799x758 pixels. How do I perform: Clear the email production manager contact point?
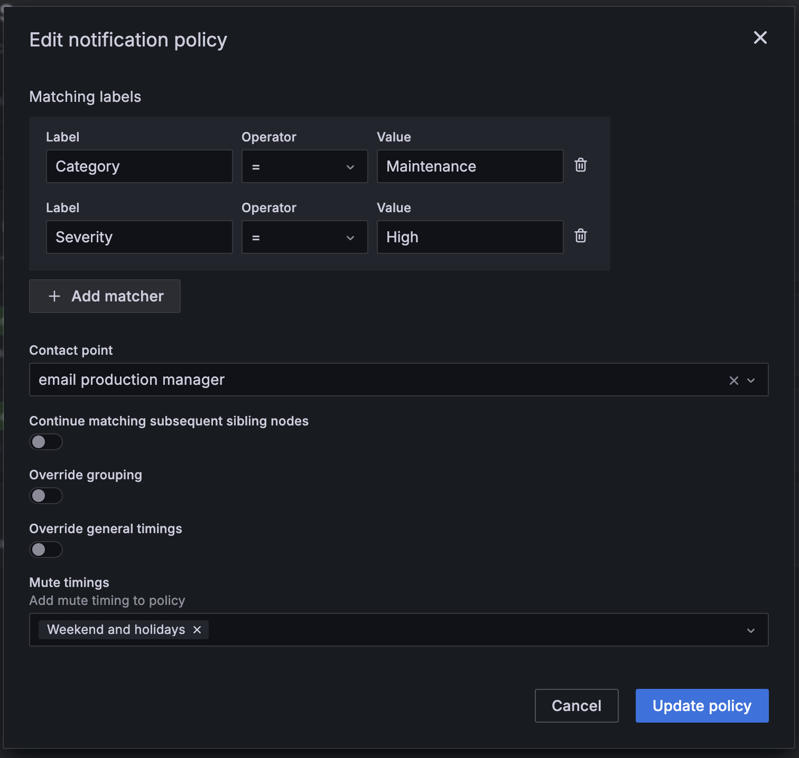point(733,381)
